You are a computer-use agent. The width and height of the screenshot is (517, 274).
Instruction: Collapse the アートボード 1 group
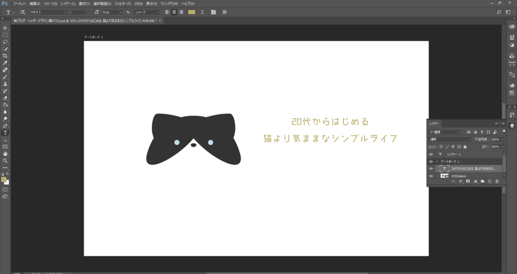pos(437,162)
